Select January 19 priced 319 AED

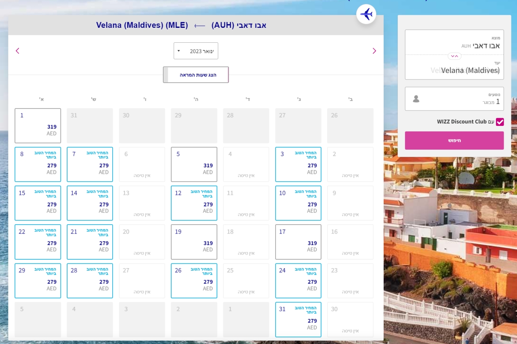pos(194,242)
